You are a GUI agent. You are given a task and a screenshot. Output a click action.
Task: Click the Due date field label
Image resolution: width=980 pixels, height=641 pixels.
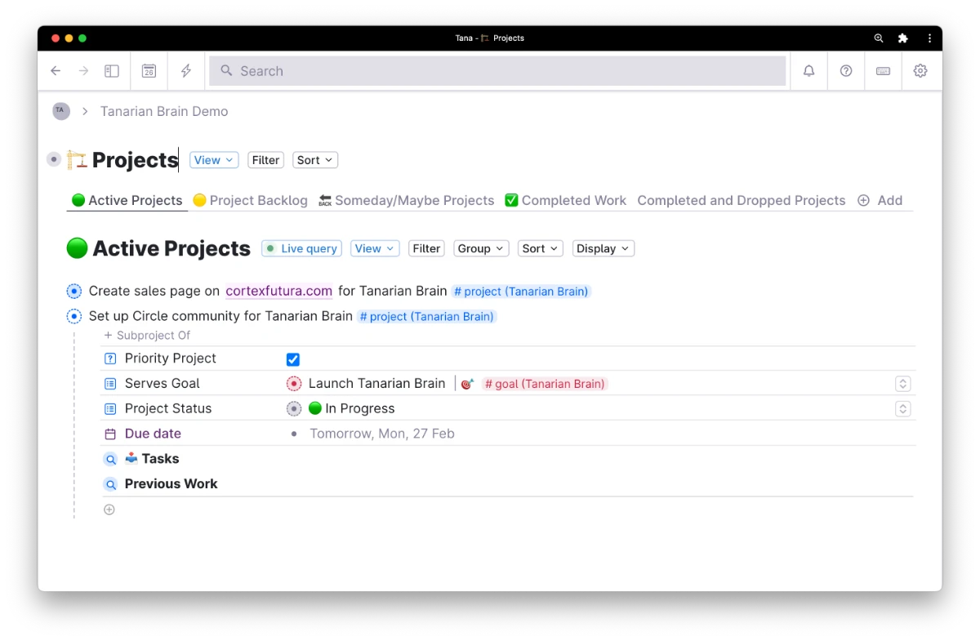tap(153, 434)
